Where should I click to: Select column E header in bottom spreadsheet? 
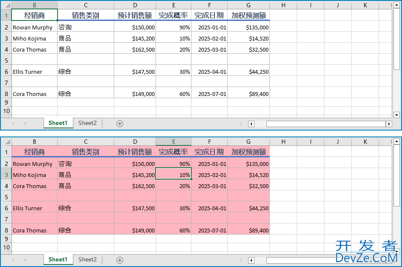(x=174, y=142)
